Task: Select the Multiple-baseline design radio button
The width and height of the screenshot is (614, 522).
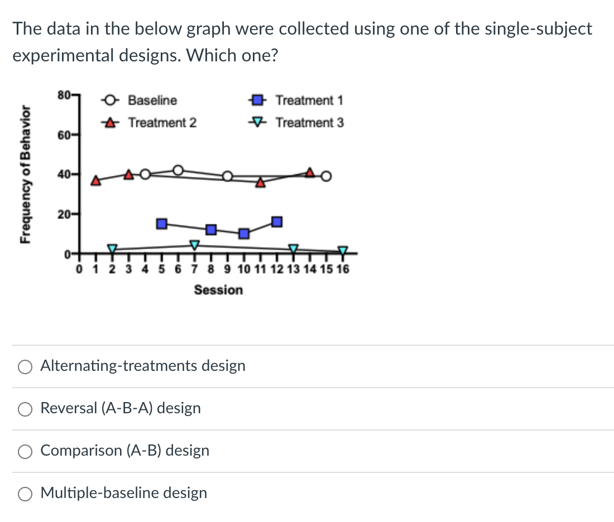Action: 25,494
